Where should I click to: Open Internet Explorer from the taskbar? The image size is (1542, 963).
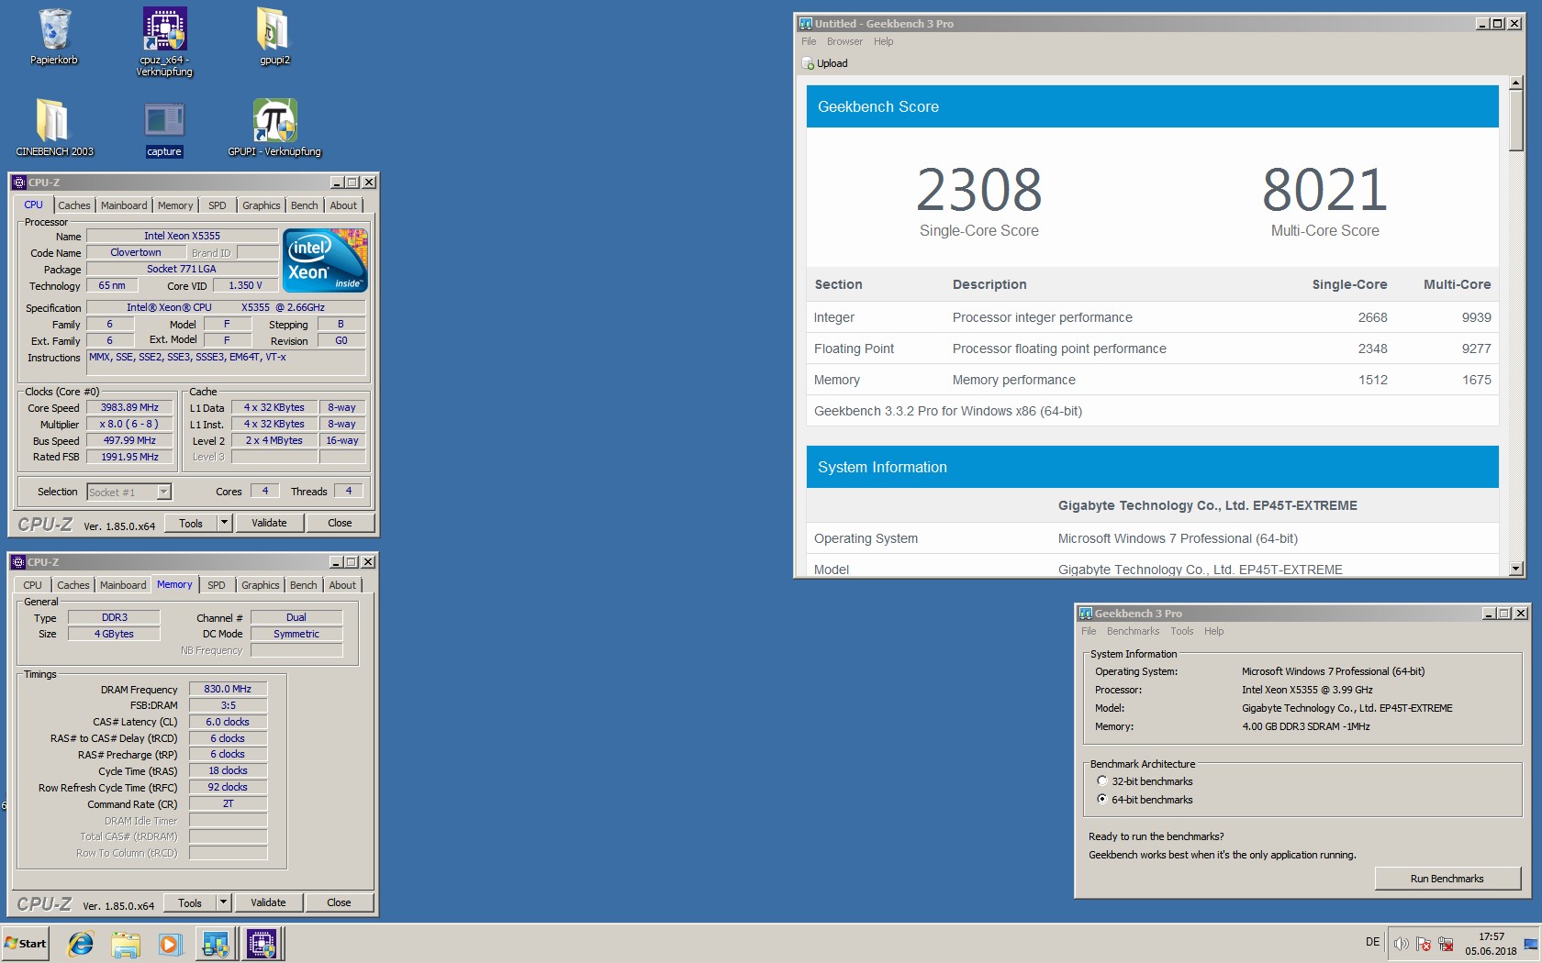point(81,944)
